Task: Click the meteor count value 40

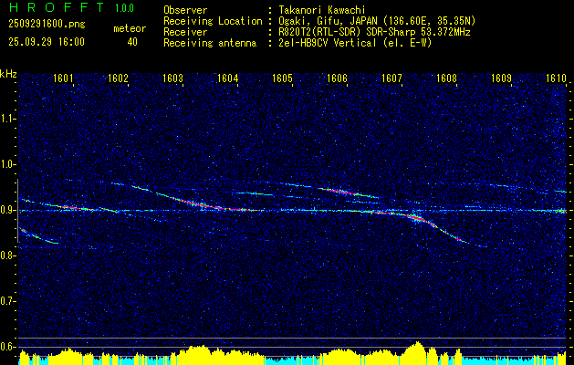Action: click(x=132, y=42)
